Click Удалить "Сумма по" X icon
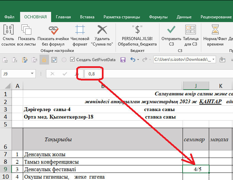The image size is (233, 180). pos(102,30)
